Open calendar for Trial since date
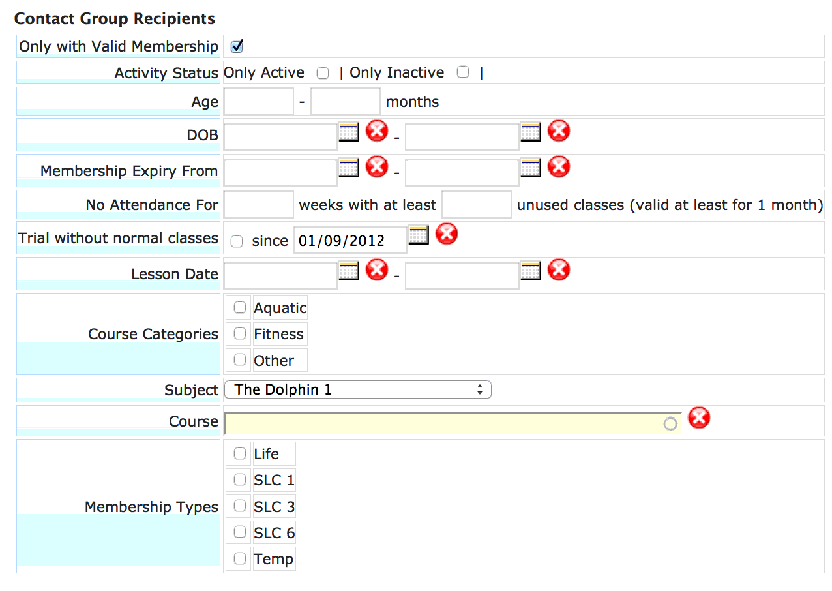The width and height of the screenshot is (832, 591). [x=419, y=234]
